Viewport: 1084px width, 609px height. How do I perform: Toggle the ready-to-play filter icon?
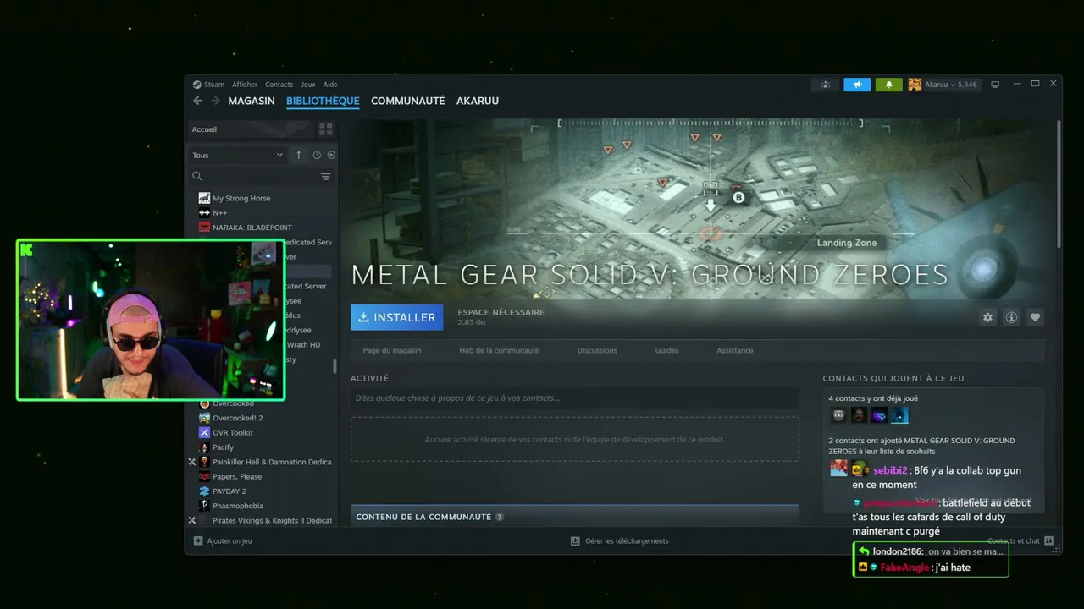[x=331, y=155]
